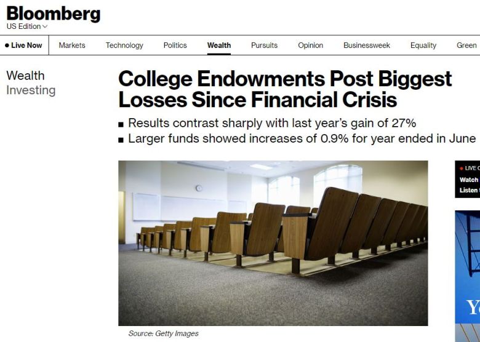Open Businessweek from the top navigation
Screen dimensions: 480x342
pyautogui.click(x=367, y=46)
